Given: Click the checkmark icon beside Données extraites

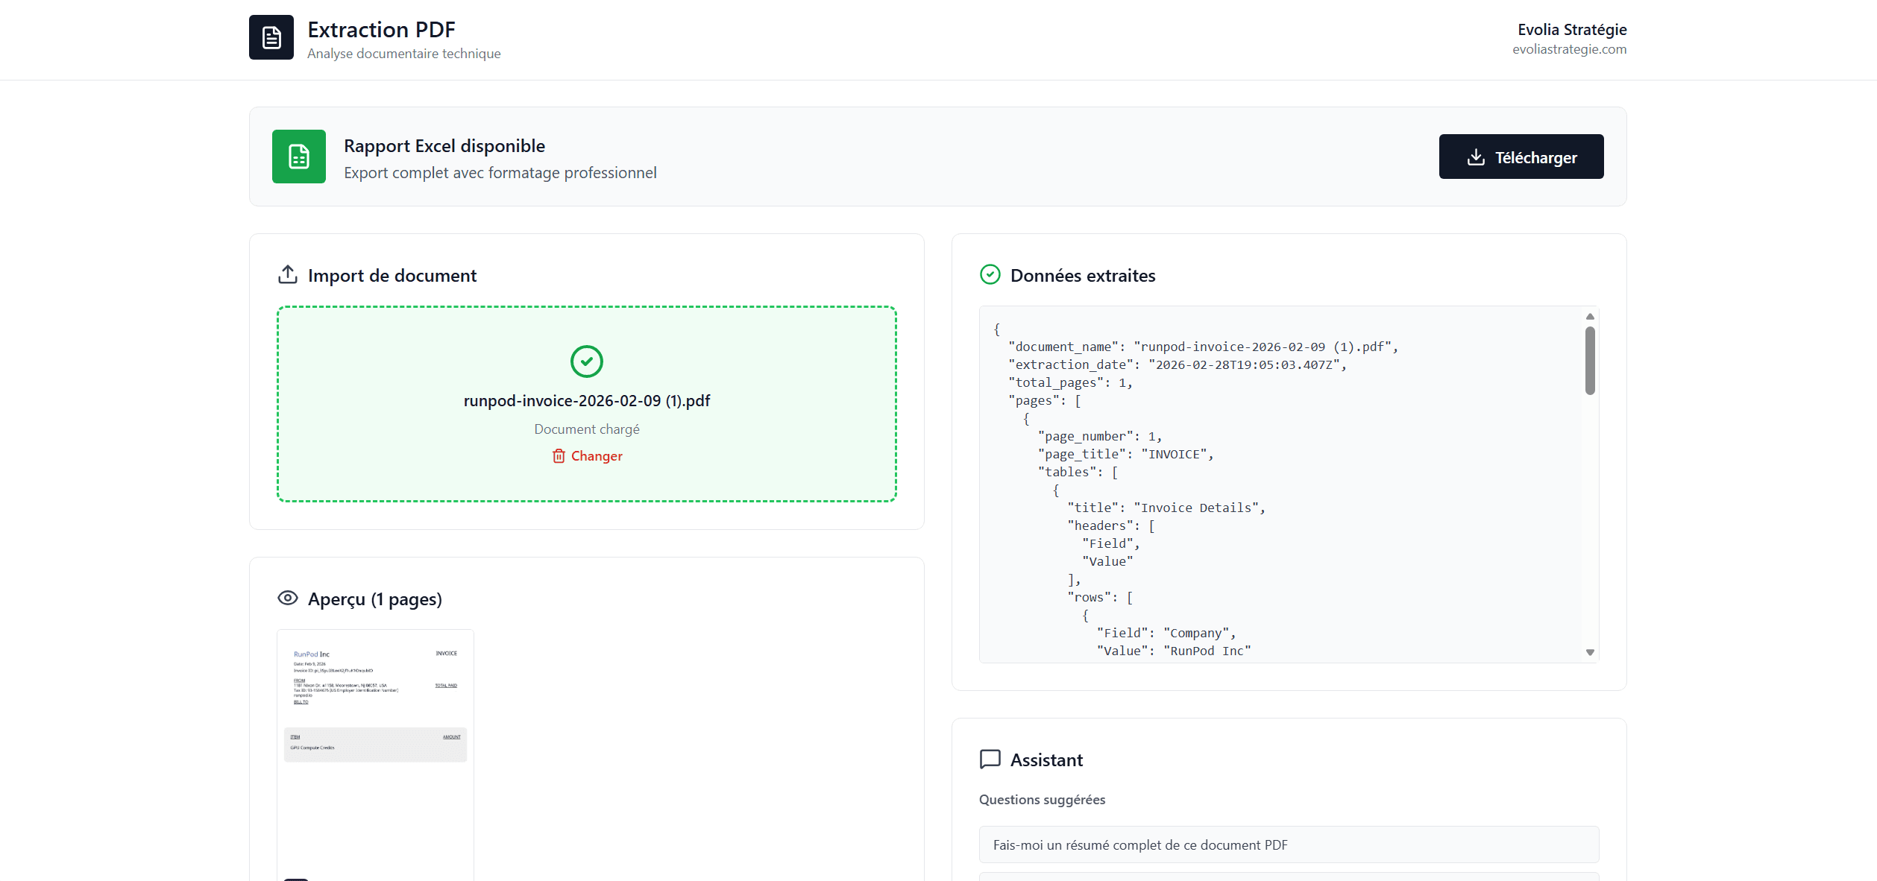Looking at the screenshot, I should [990, 274].
